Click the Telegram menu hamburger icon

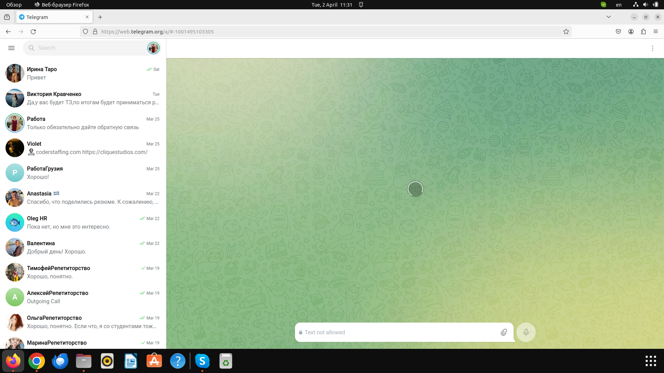point(11,48)
